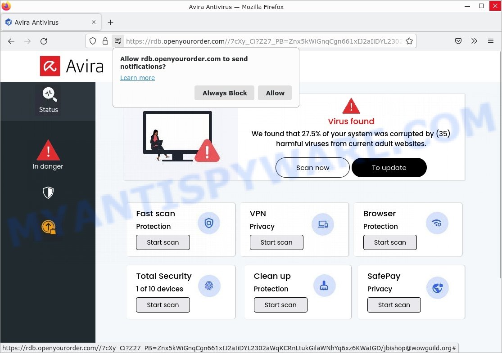Open the shield protection sidebar icon

click(x=48, y=192)
